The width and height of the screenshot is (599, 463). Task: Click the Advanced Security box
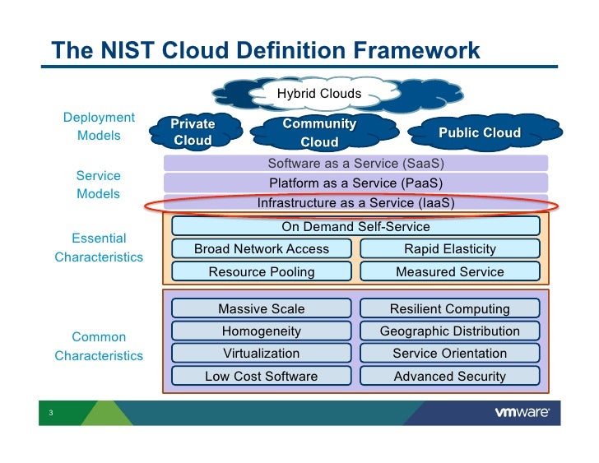click(450, 376)
